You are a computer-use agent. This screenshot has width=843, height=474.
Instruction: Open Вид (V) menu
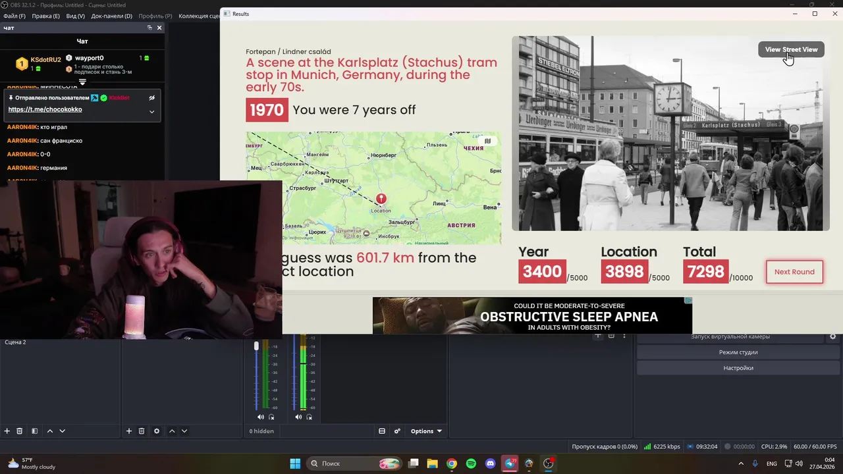pos(76,16)
